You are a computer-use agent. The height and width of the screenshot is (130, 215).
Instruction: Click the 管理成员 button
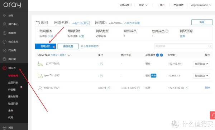coord(46,46)
